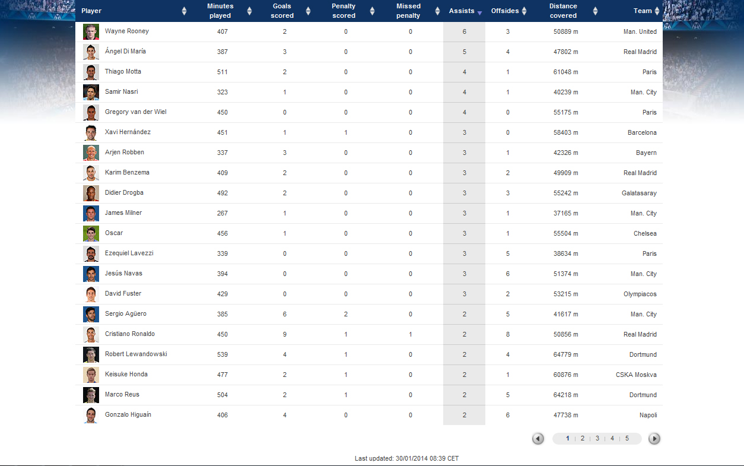The height and width of the screenshot is (466, 744).
Task: Sort table by Player column arrows
Action: point(184,11)
